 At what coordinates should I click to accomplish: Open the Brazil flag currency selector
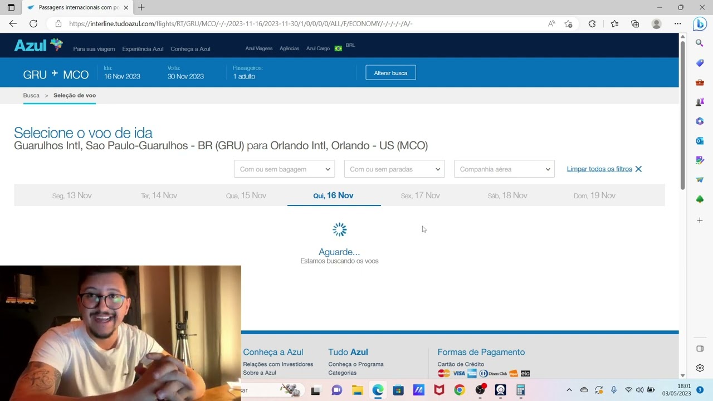tap(338, 48)
